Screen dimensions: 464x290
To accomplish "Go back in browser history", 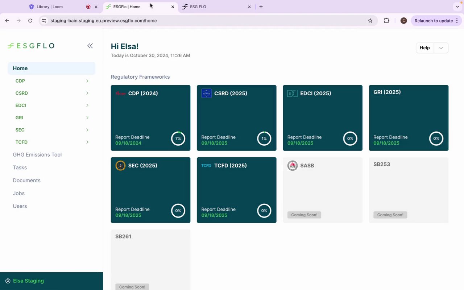I will [x=7, y=21].
